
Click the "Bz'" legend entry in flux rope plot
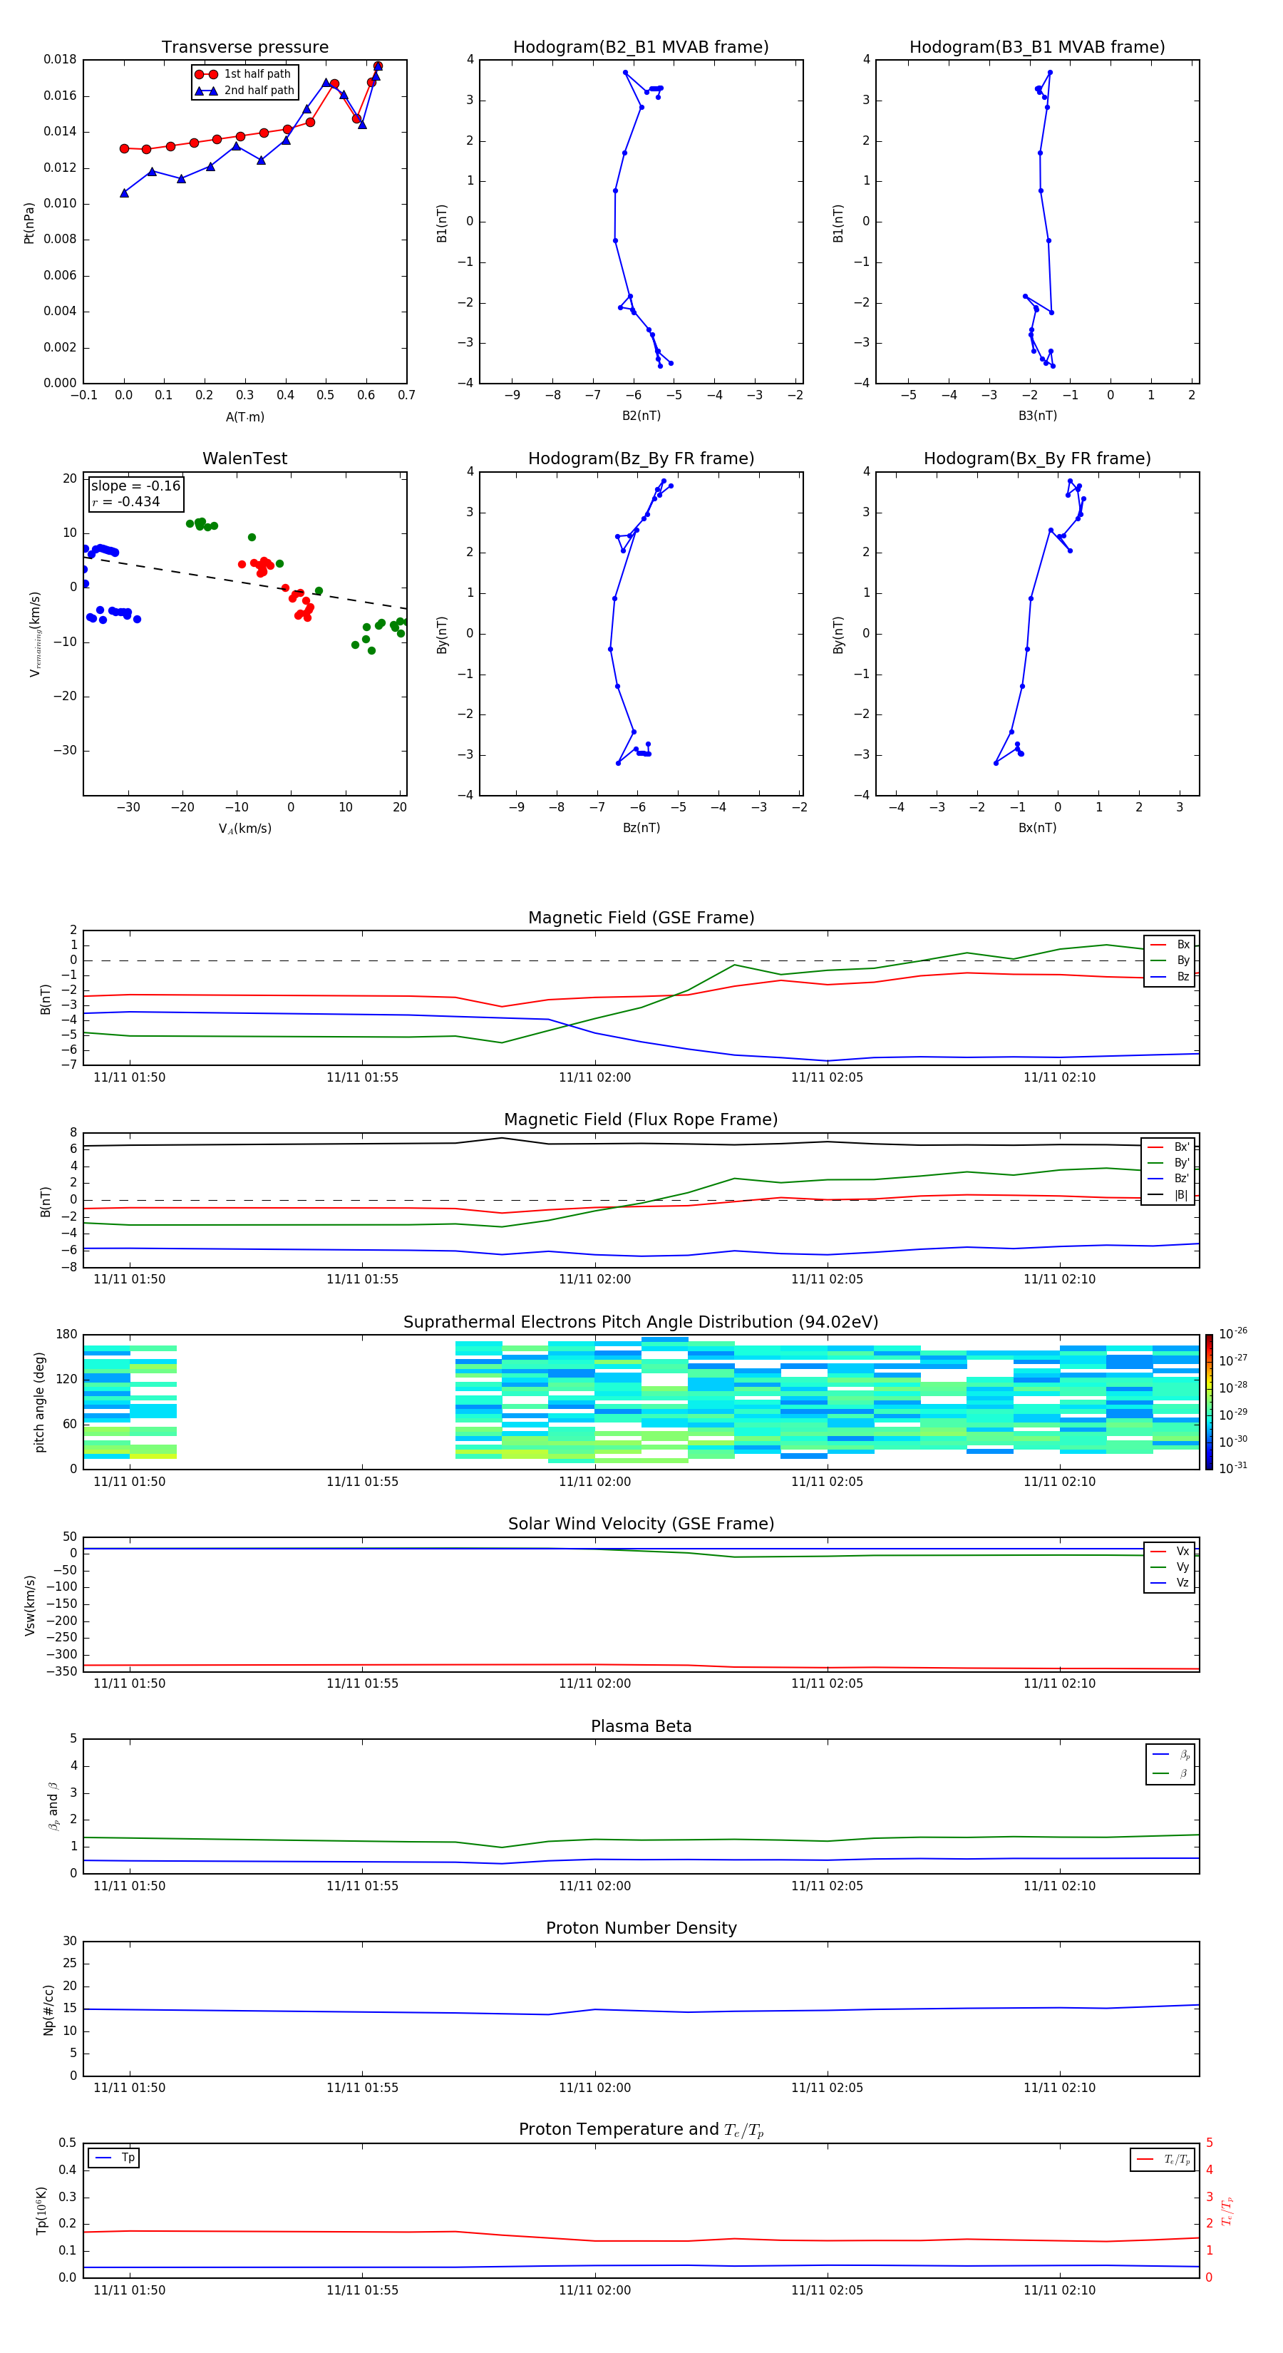(1169, 1179)
